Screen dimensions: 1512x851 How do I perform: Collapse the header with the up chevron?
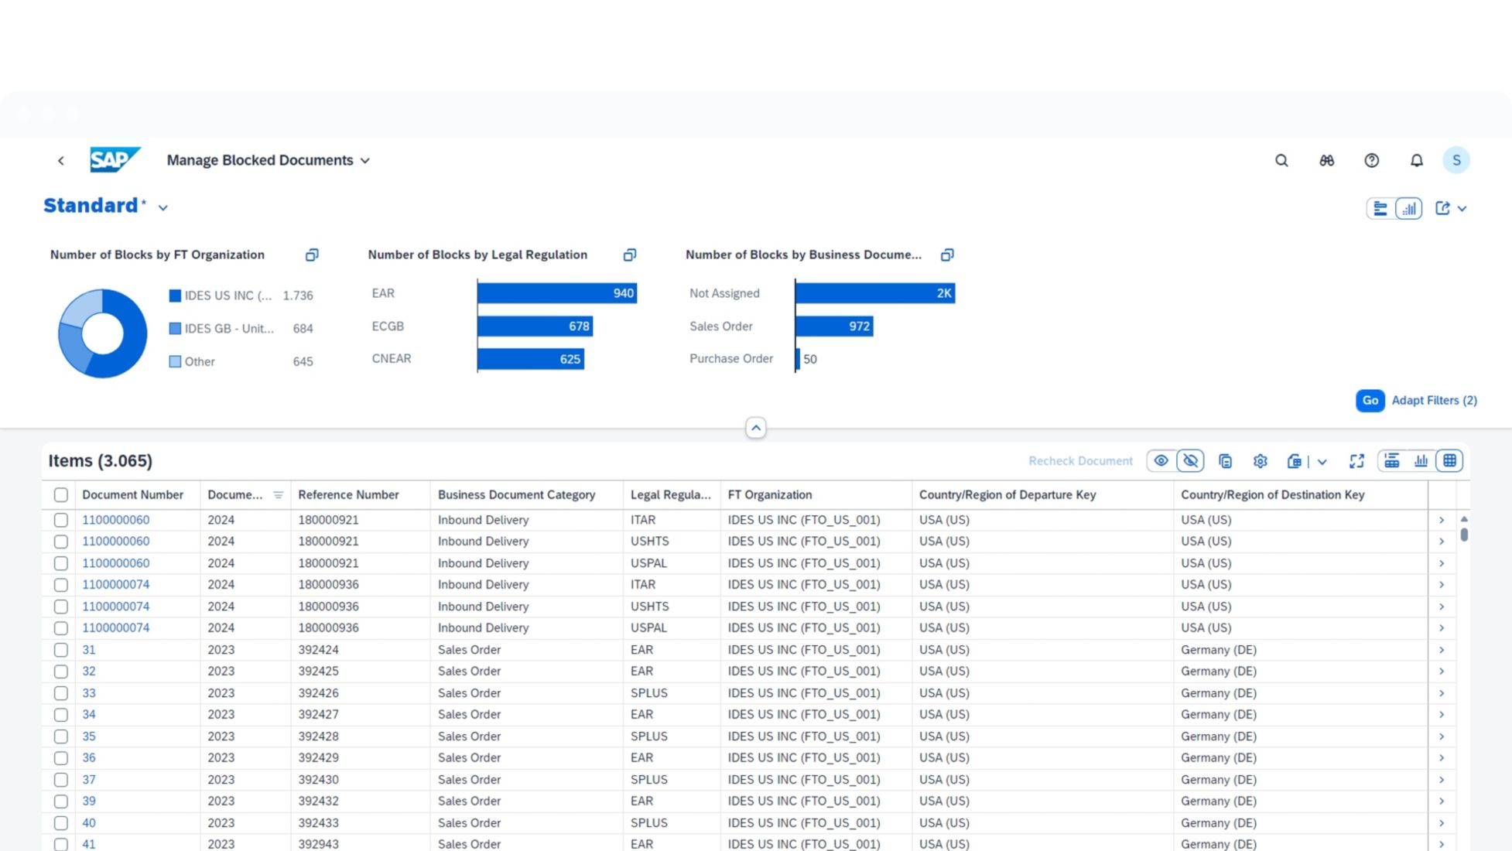coord(756,428)
